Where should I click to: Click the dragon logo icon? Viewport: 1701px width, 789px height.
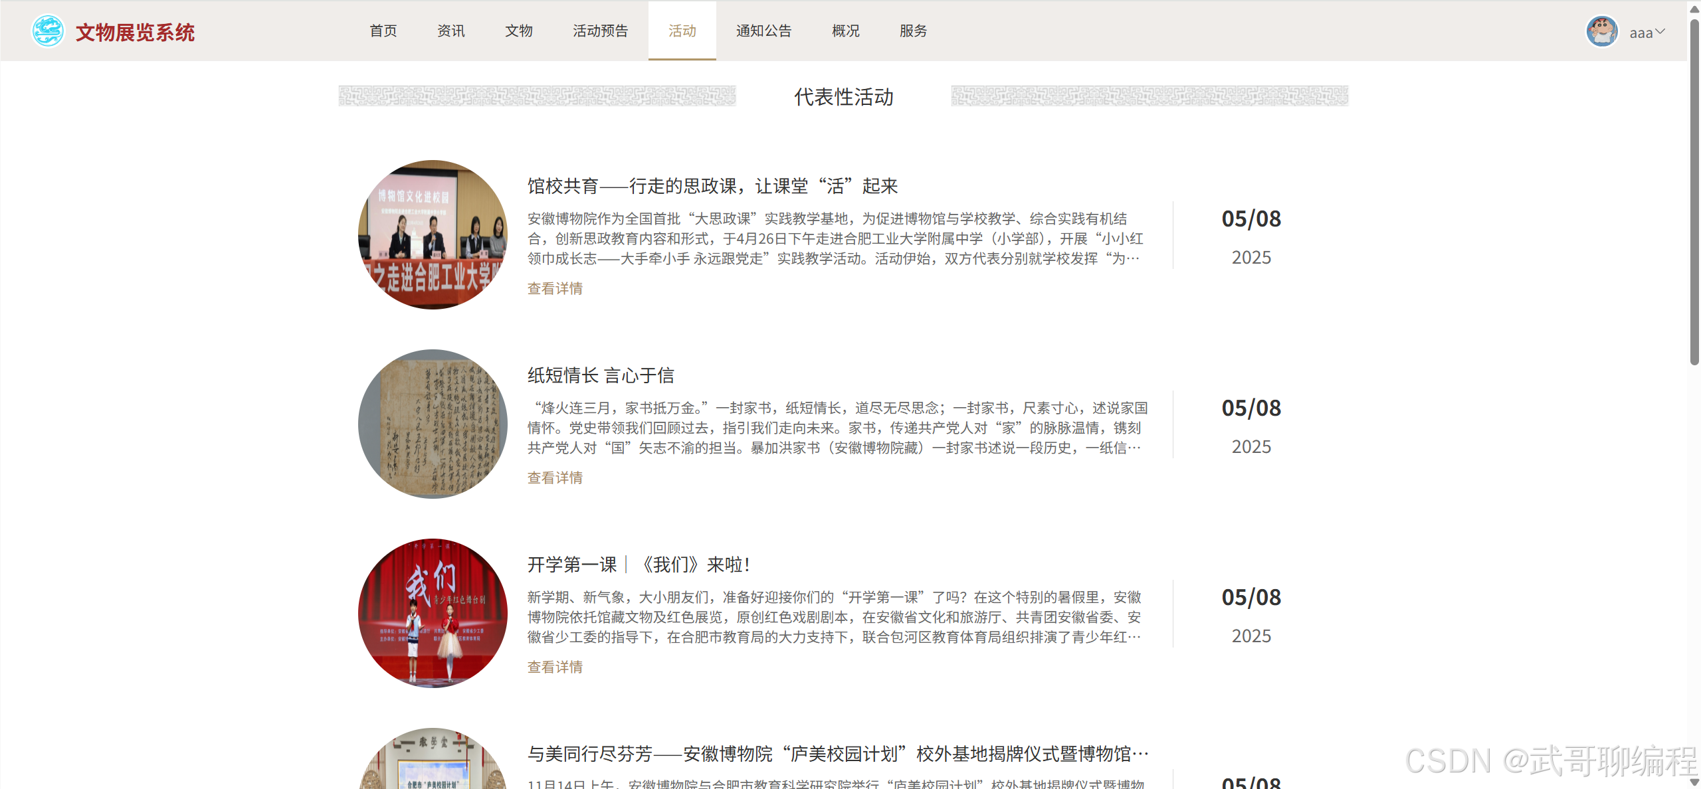(48, 31)
